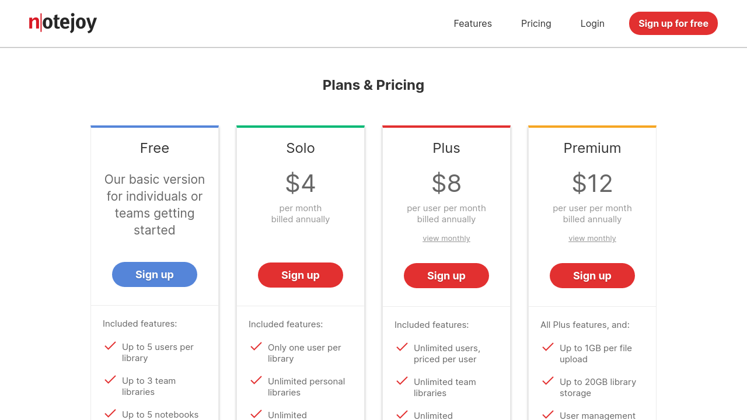Sign up for the Plus plan
Image resolution: width=747 pixels, height=420 pixels.
tap(446, 276)
